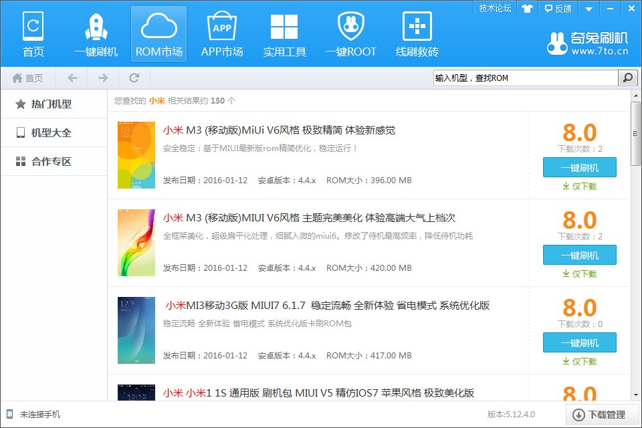Image resolution: width=642 pixels, height=428 pixels.
Task: Open 反馈 feedback button
Action: coord(558,8)
